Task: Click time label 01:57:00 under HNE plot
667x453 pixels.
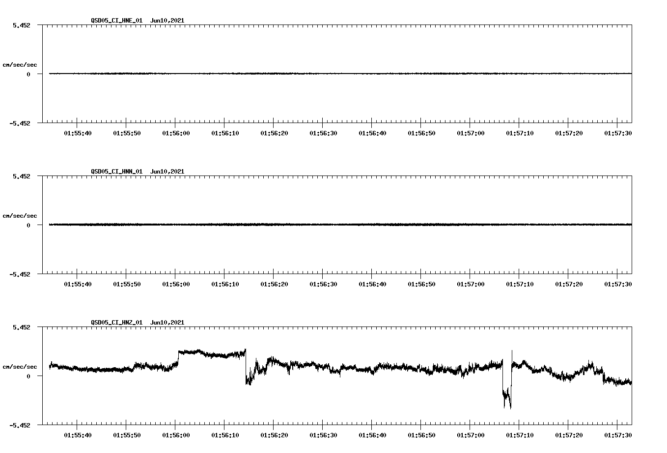Action: click(471, 133)
